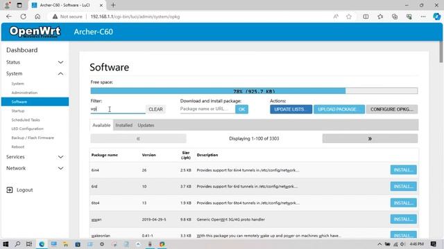Click the CLEAR filter button
This screenshot has height=249, width=444.
pyautogui.click(x=155, y=109)
